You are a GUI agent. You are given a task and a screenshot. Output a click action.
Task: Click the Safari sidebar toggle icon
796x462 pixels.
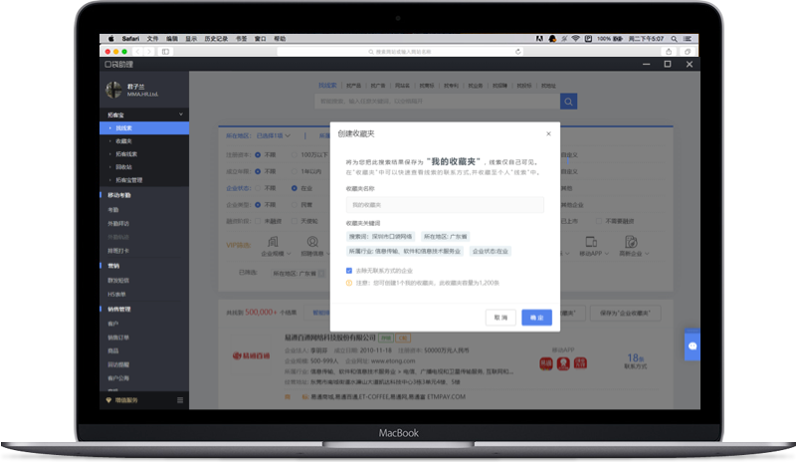pyautogui.click(x=165, y=51)
